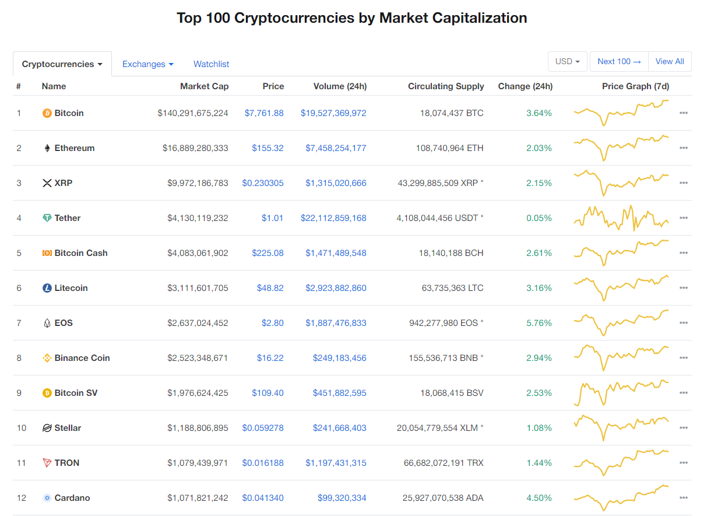This screenshot has width=707, height=516.
Task: Open the Ethereum name link
Action: 75,148
